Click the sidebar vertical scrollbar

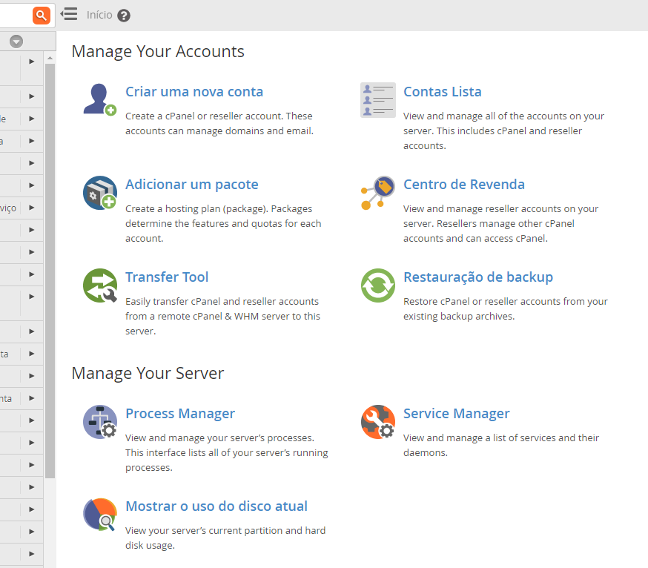(x=50, y=267)
